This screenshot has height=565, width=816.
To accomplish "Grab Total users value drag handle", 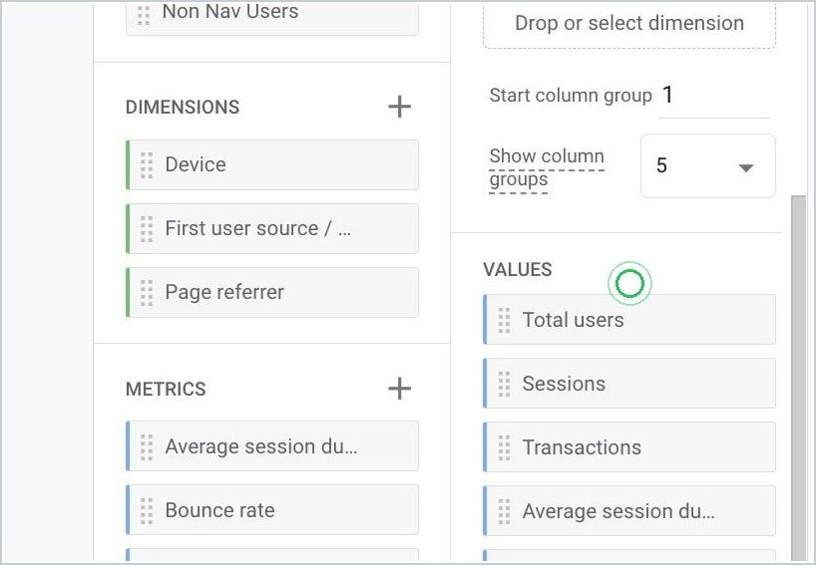I will coord(505,320).
